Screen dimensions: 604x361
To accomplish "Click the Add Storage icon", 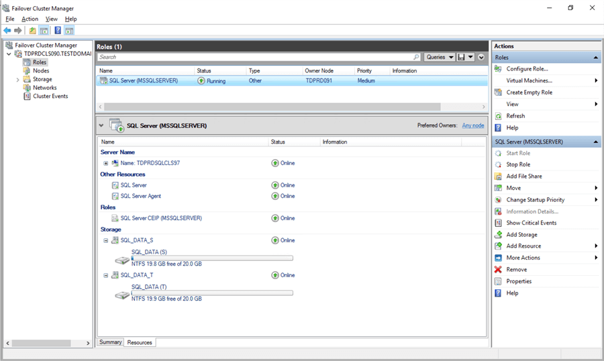I will 498,234.
